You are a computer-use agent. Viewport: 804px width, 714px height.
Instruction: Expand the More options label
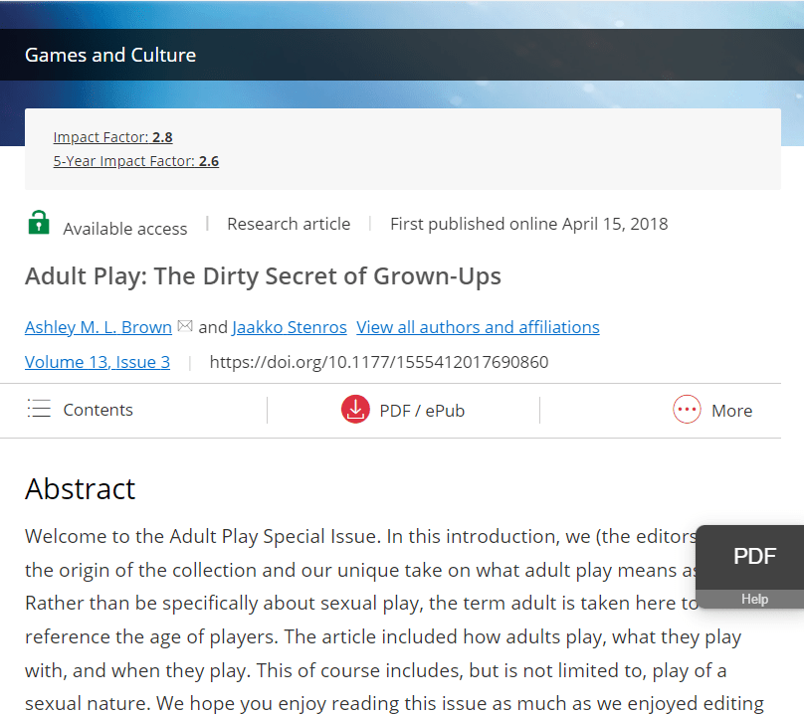coord(731,411)
